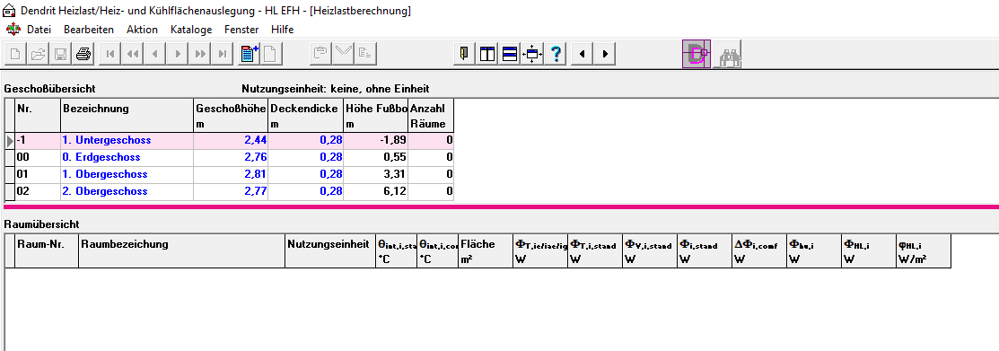Open the Bearbeiten menu
The width and height of the screenshot is (999, 351).
(x=89, y=30)
